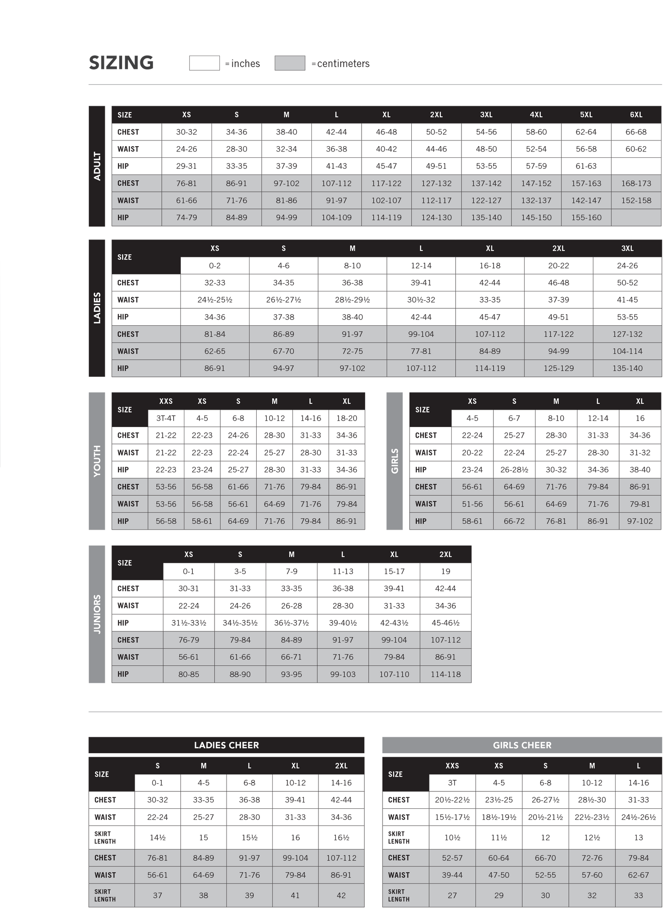This screenshot has width=665, height=910.
Task: Click Ladies waist cell '24½-25½'
Action: click(x=215, y=300)
